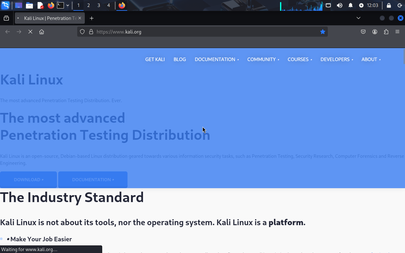Lock the screen with the padlock icon
Image resolution: width=405 pixels, height=253 pixels.
(389, 5)
